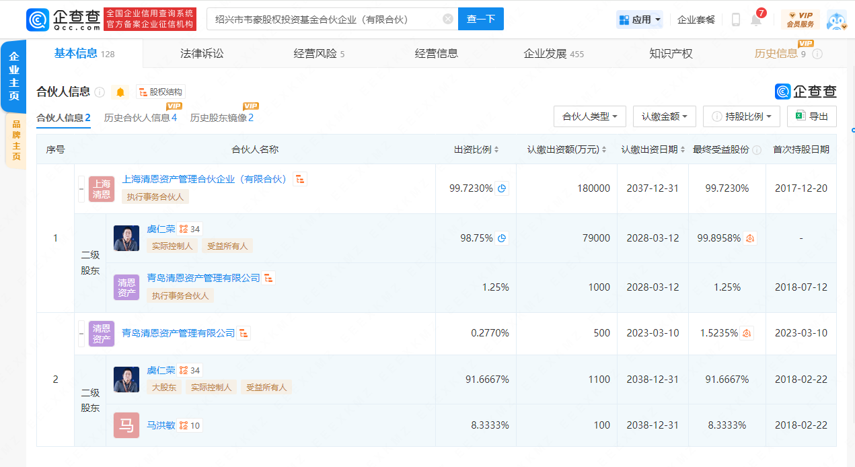This screenshot has width=855, height=467.
Task: Click the 持股比例 info circle icon
Action: (717, 116)
